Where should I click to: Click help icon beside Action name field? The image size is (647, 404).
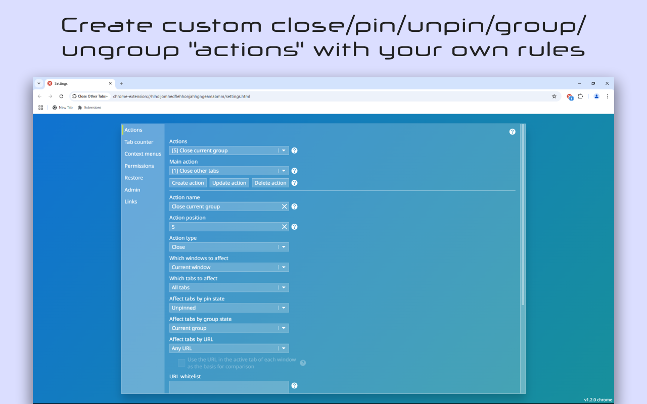tap(294, 207)
